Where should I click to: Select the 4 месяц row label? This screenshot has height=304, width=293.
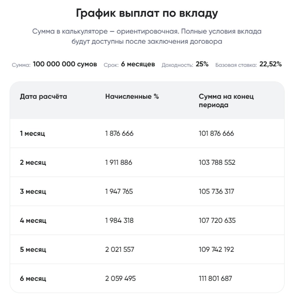(33, 221)
